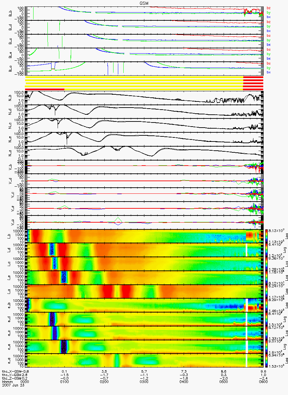Click the X-GSM value 9.6
288x395 pixels.
click(x=263, y=371)
